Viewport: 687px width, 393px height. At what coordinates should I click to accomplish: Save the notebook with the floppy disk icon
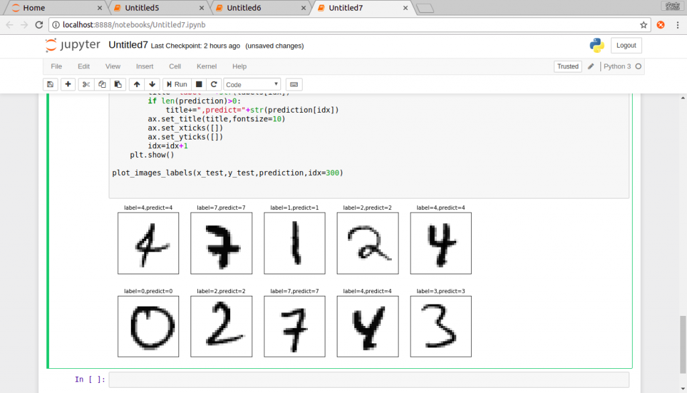pyautogui.click(x=50, y=84)
